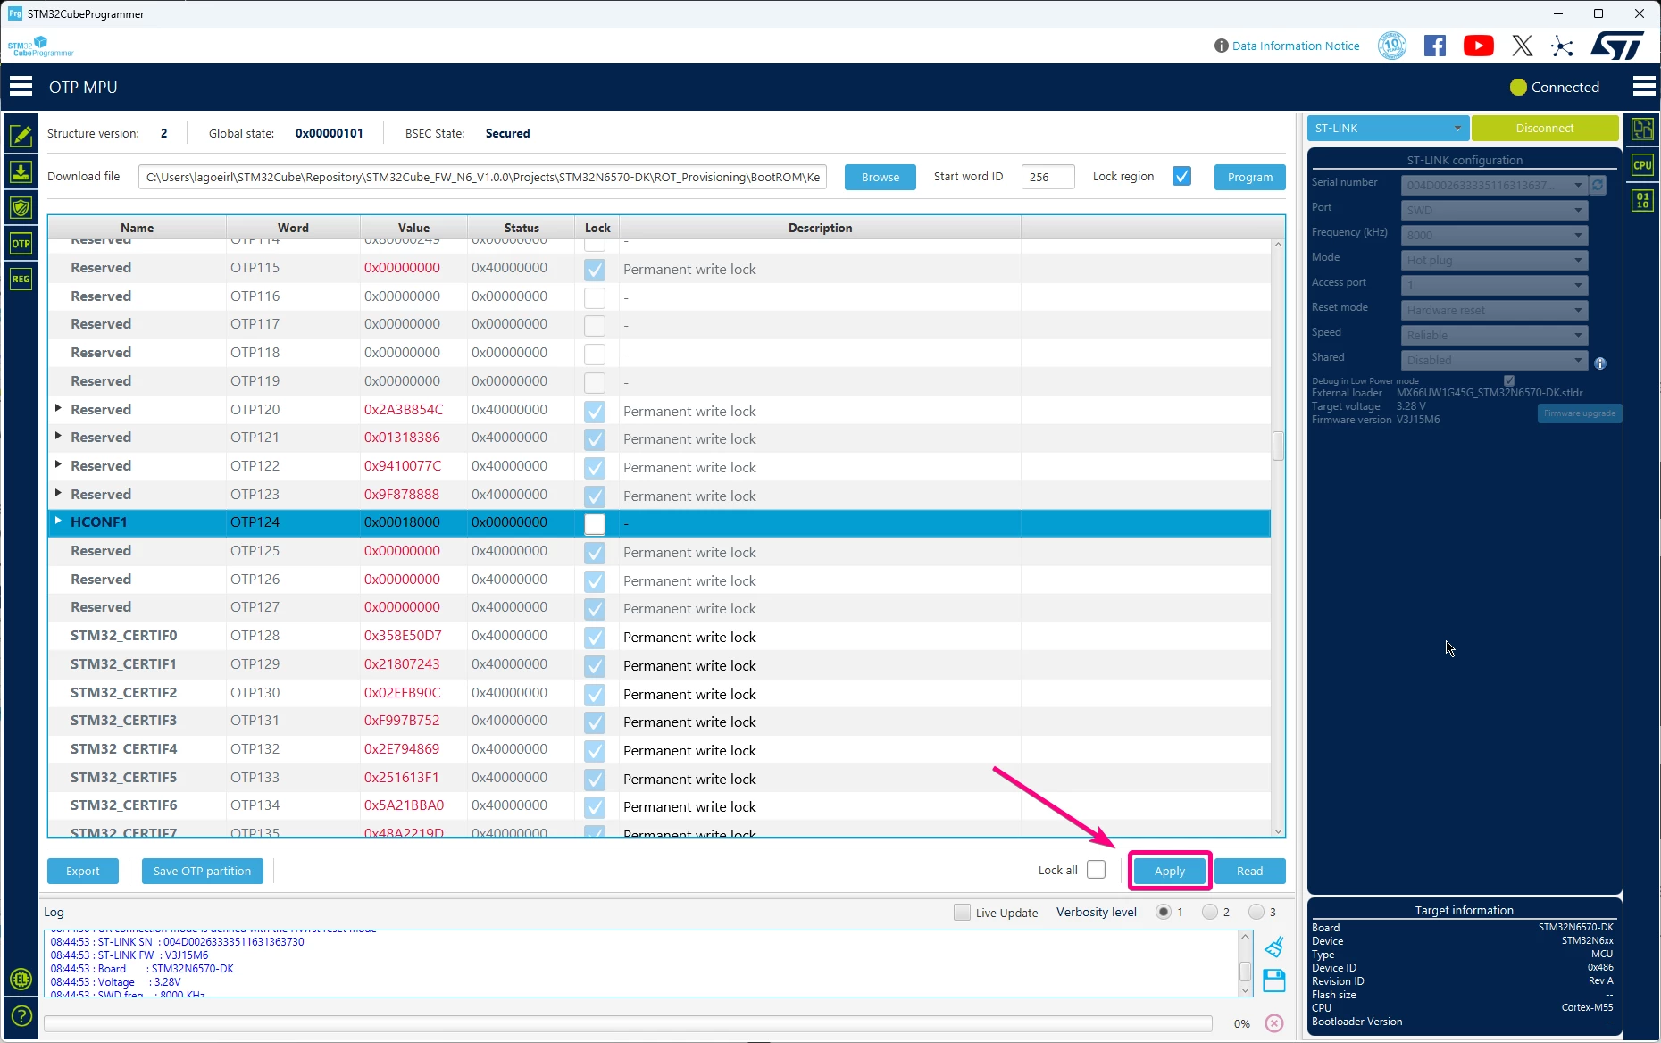
Task: Export the OTP table
Action: [x=83, y=871]
